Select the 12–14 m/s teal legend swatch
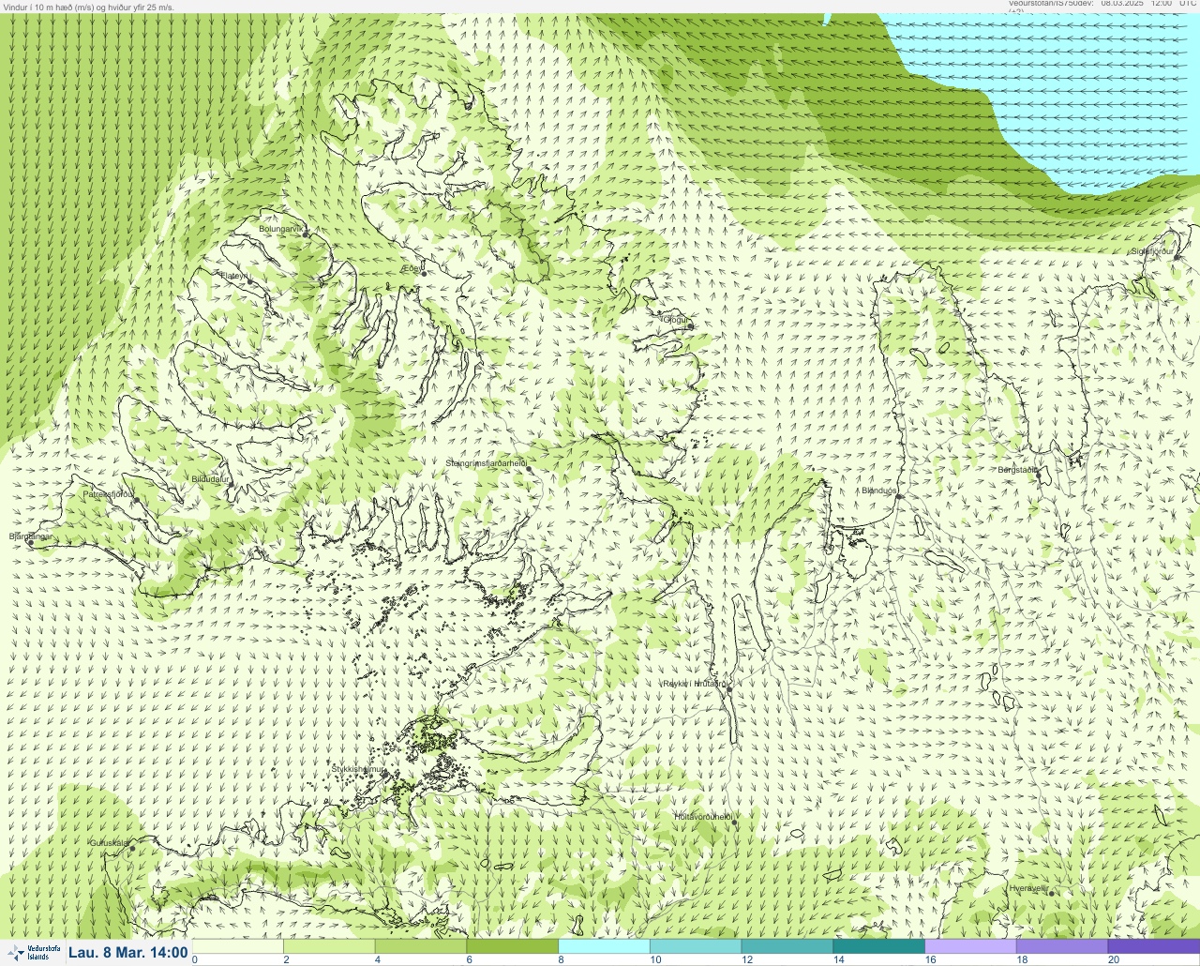This screenshot has height=966, width=1200. pos(788,946)
